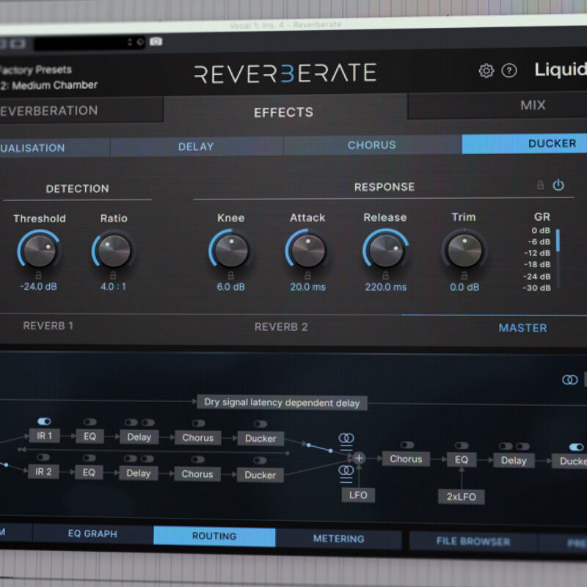Lock the Threshold parameter
Screen dimensions: 587x587
pos(38,275)
